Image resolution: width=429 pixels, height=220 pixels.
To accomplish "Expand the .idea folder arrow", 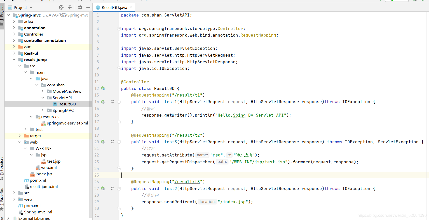I will point(14,21).
